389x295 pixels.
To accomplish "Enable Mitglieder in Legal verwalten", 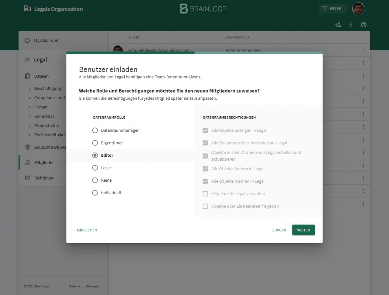I will 206,194.
